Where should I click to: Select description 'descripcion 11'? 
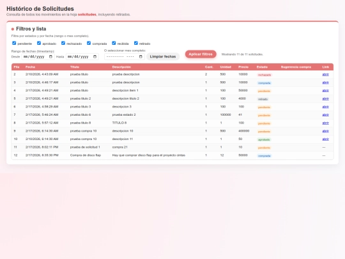123,139
